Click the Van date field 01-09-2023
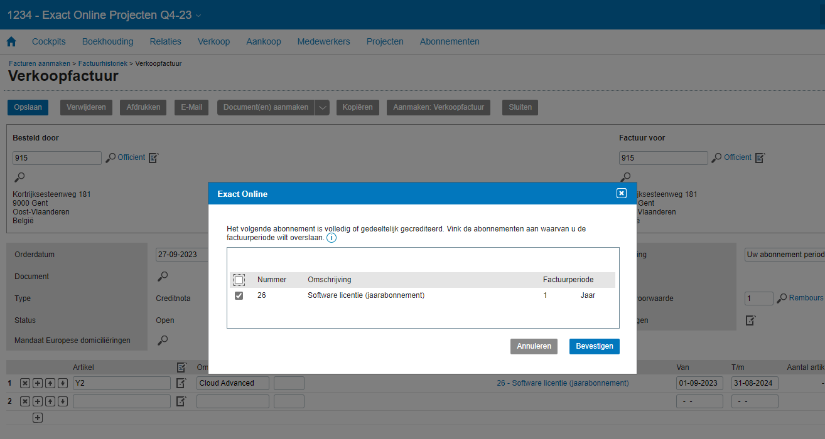Viewport: 825px width, 439px height. click(x=700, y=383)
